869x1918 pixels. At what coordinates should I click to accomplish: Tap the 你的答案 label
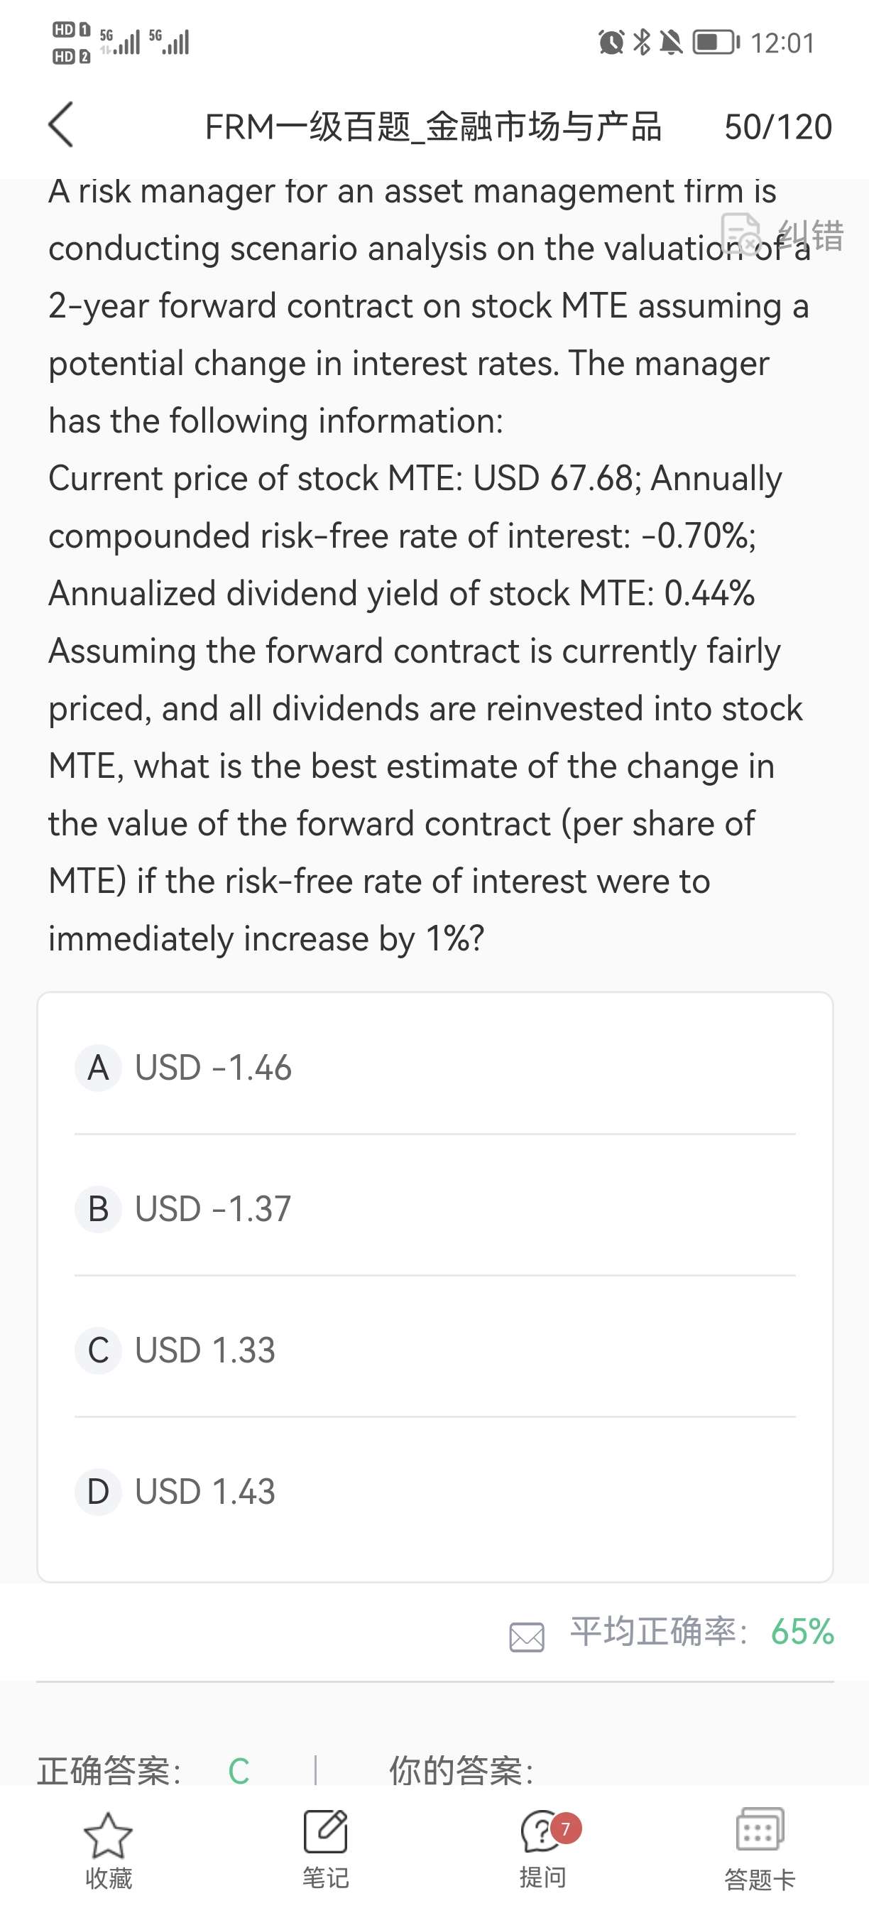click(x=461, y=1770)
